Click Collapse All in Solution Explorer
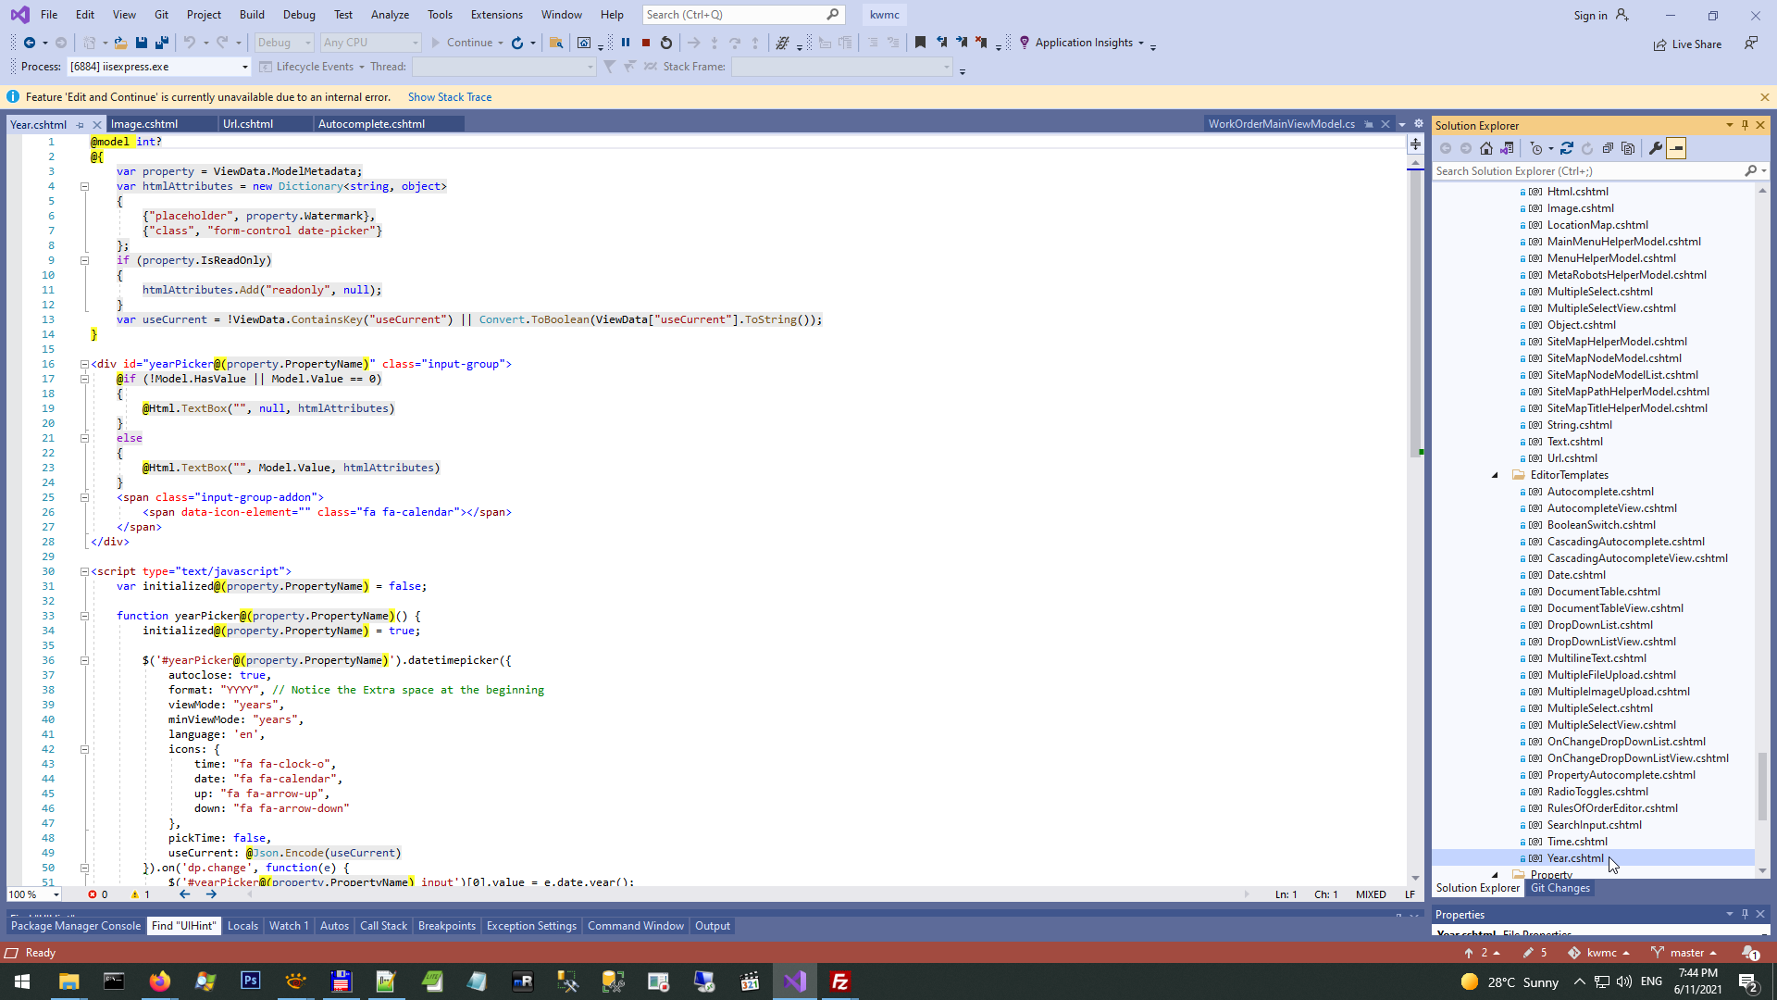 (x=1608, y=148)
